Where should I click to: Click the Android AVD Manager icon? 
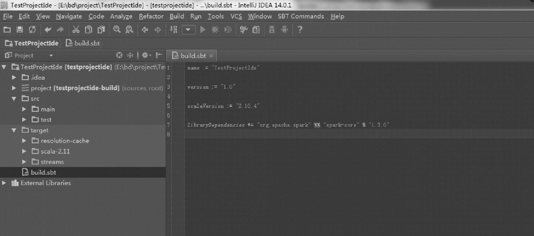[x=284, y=30]
